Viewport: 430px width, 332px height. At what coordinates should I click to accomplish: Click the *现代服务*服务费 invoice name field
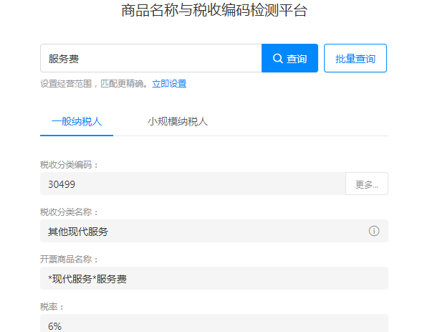(214, 278)
